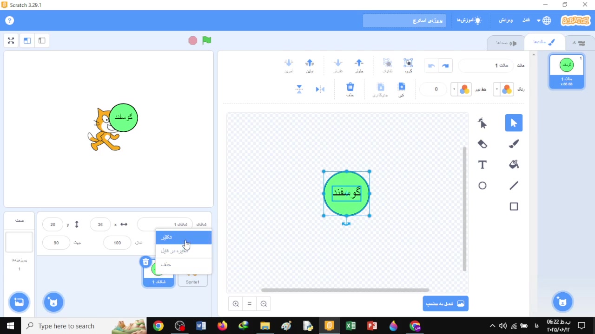595x334 pixels.
Task: Click the greyed Redo arrow
Action: pyautogui.click(x=431, y=66)
